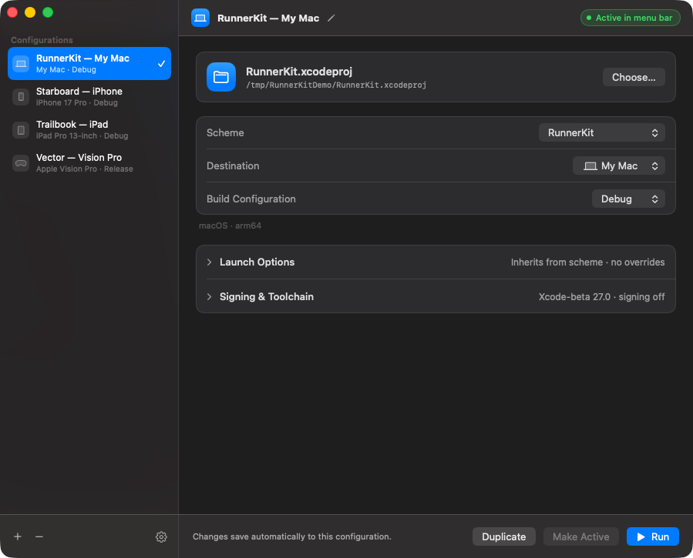693x558 pixels.
Task: Open the Scheme dropdown showing RunnerKit
Action: click(601, 133)
